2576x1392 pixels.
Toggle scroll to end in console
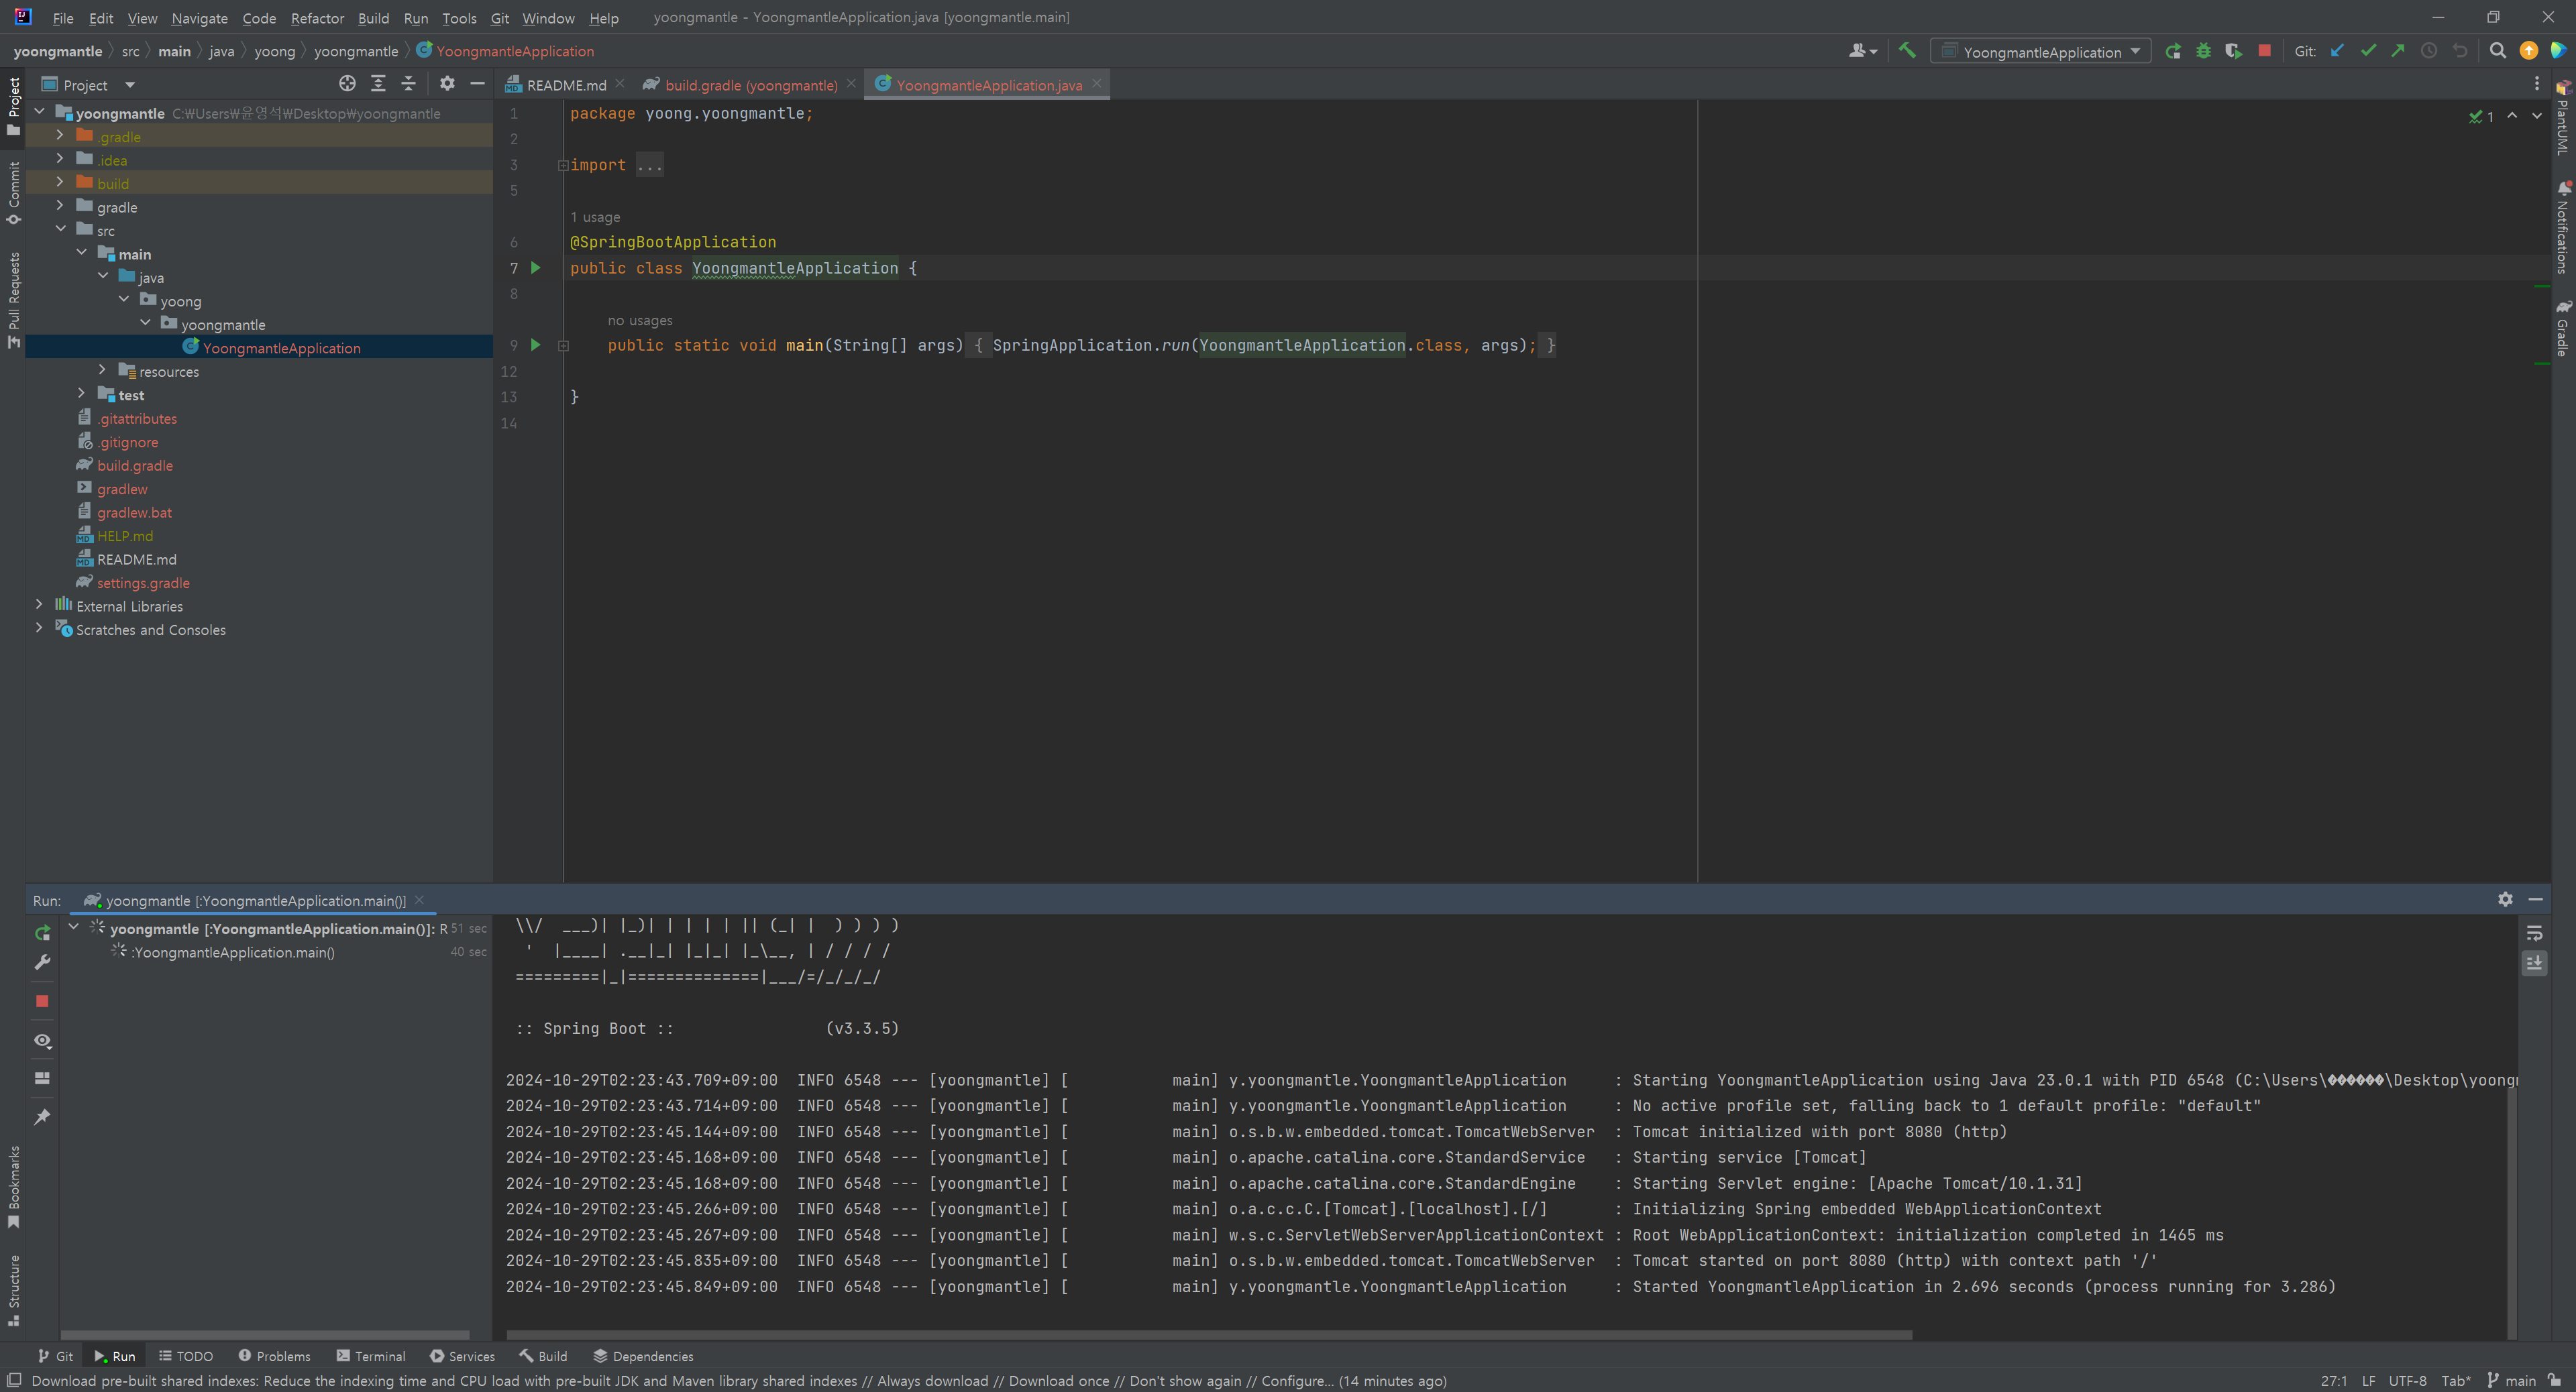click(x=2534, y=962)
